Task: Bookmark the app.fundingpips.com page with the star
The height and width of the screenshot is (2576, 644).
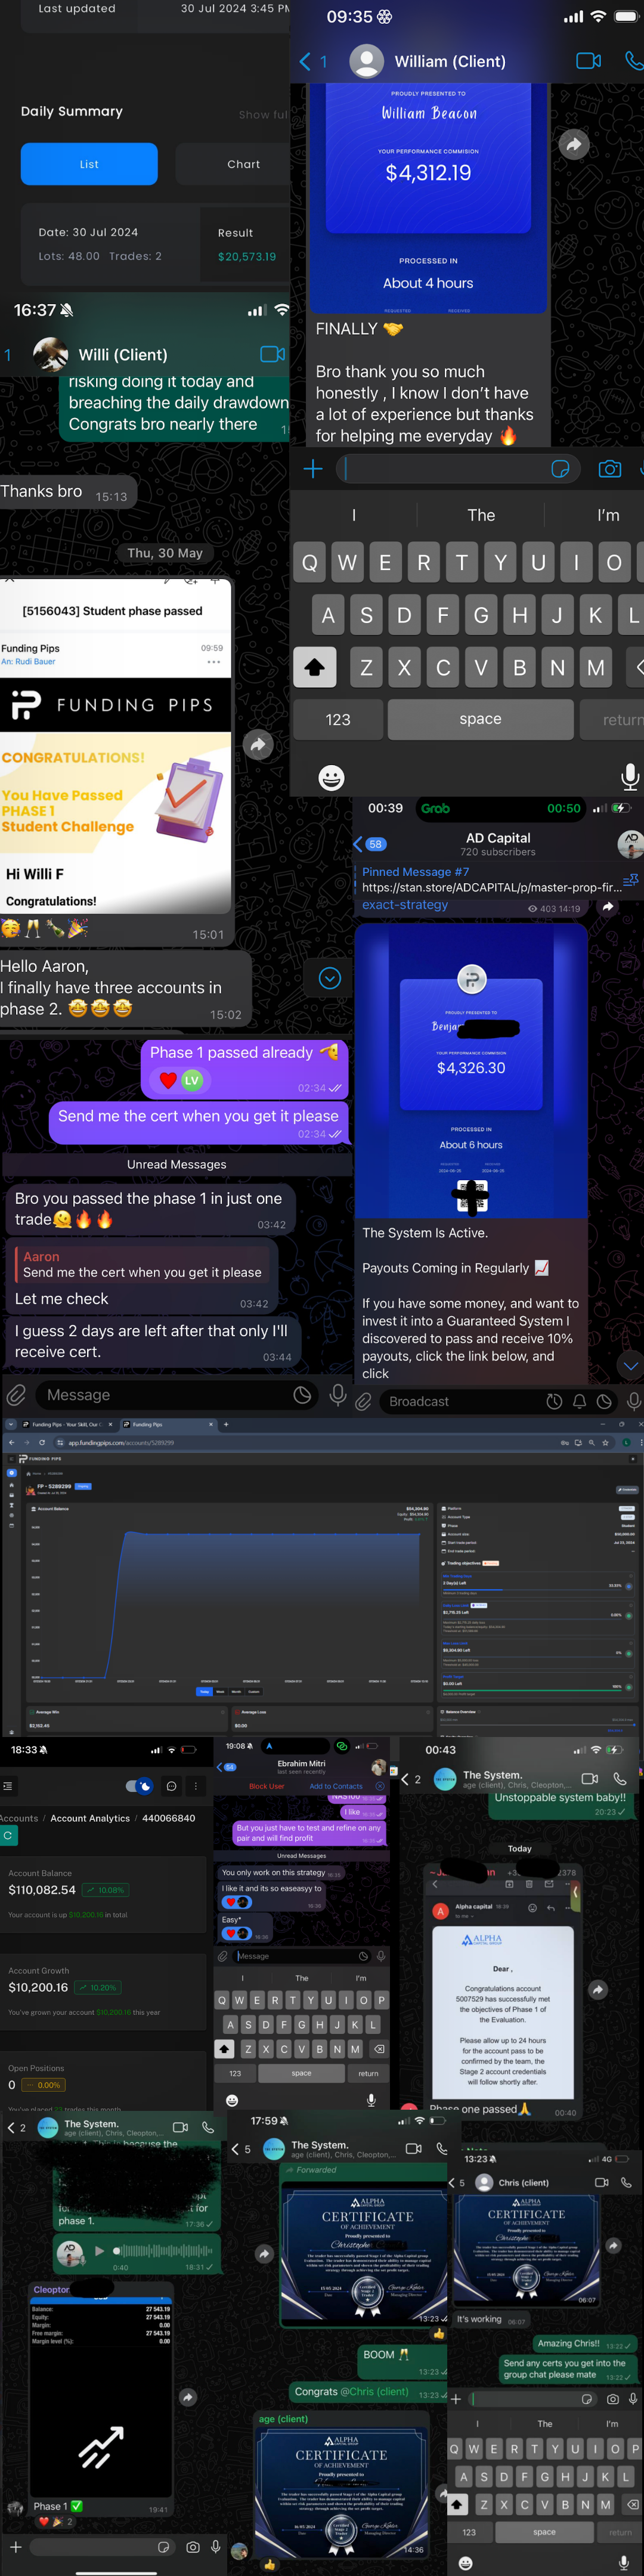Action: tap(606, 1443)
